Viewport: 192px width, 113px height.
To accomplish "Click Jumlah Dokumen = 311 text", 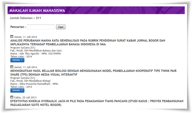I will tap(25, 18).
